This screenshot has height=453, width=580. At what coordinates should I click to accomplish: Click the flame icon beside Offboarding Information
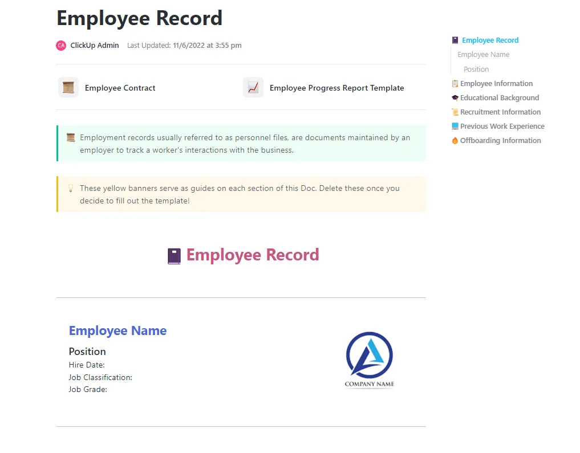coord(455,140)
